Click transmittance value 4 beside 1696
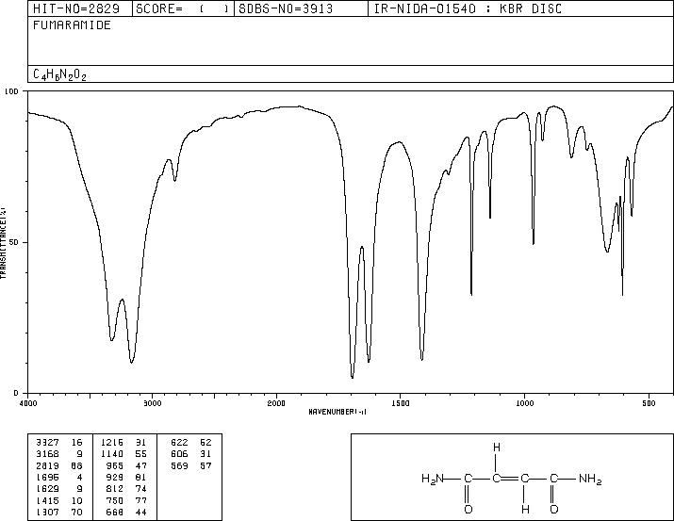 click(79, 477)
